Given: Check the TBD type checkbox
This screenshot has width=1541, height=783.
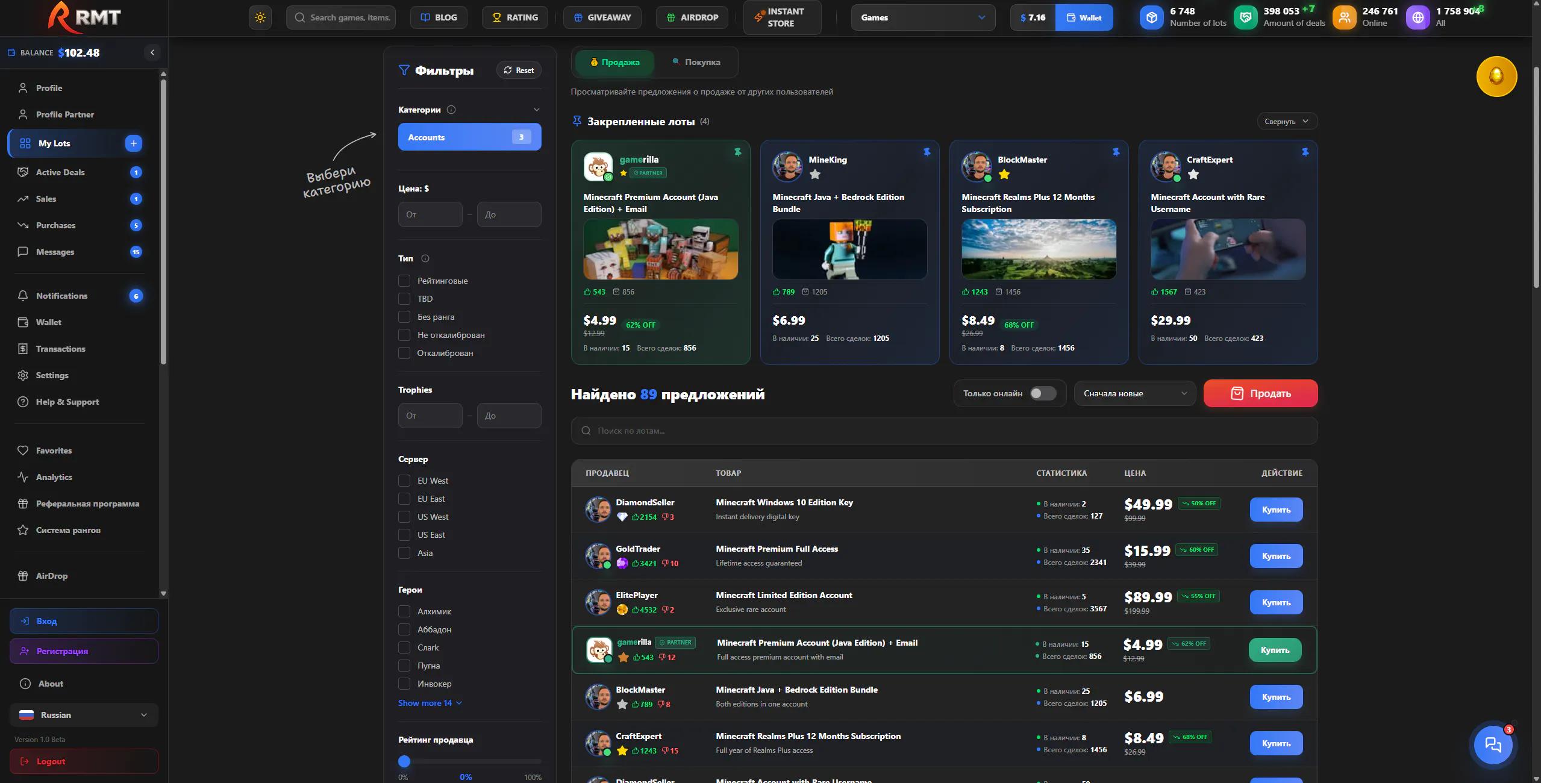Looking at the screenshot, I should [404, 299].
